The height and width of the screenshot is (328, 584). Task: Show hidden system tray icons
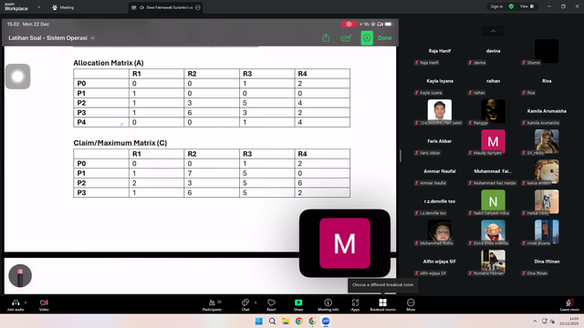[535, 321]
